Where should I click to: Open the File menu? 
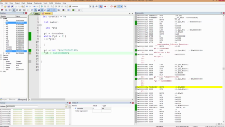[x=1, y=3]
